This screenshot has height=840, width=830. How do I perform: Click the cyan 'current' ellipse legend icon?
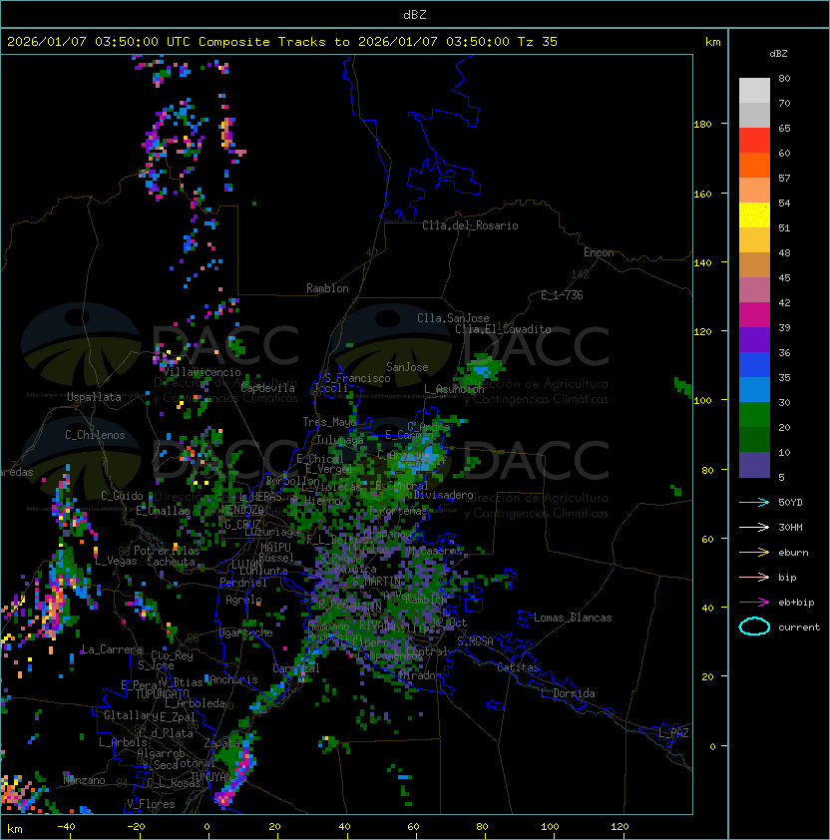click(754, 627)
